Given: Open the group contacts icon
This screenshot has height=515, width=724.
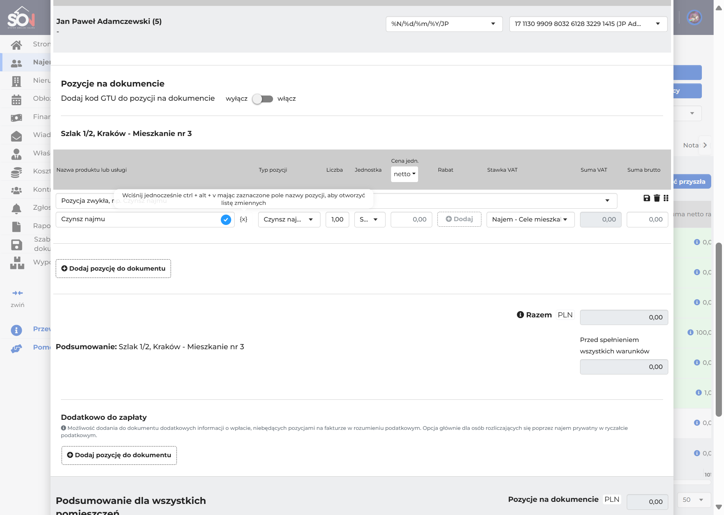Looking at the screenshot, I should (x=16, y=190).
